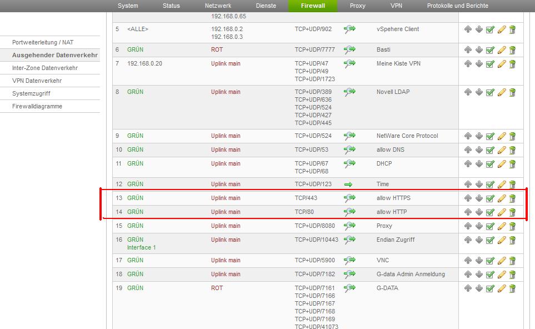The image size is (535, 329).
Task: Edit the allow DNS rule with pencil icon
Action: [x=501, y=150]
